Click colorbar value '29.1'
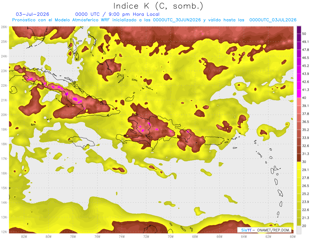 click(305, 170)
